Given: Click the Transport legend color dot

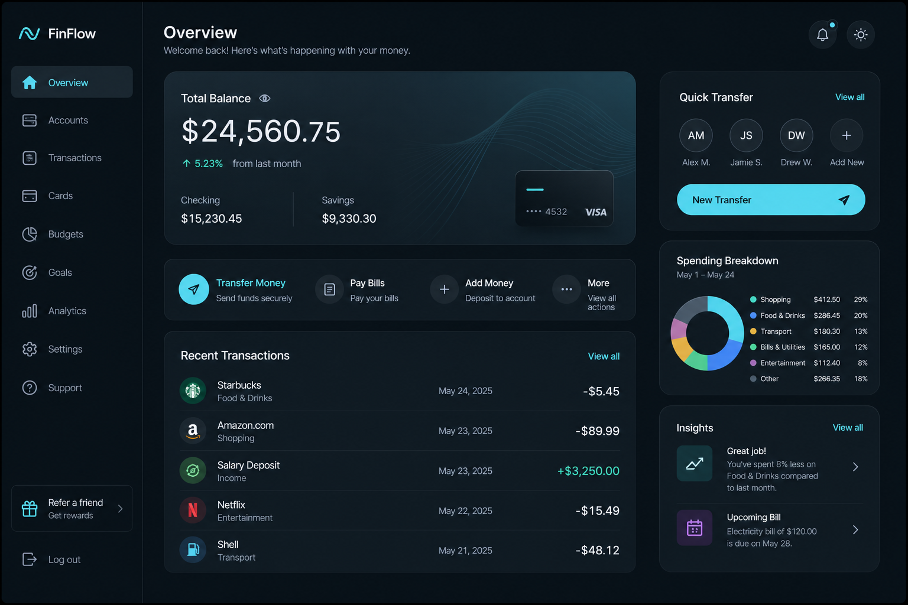Looking at the screenshot, I should coord(753,331).
